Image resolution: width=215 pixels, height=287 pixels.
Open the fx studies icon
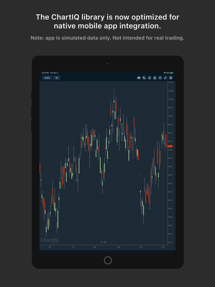coord(144,78)
